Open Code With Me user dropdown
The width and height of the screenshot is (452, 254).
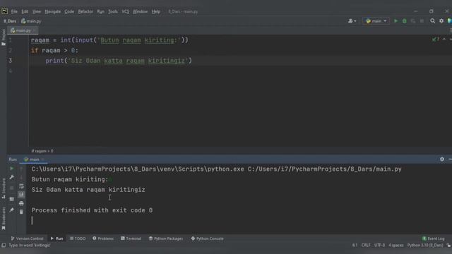point(352,21)
